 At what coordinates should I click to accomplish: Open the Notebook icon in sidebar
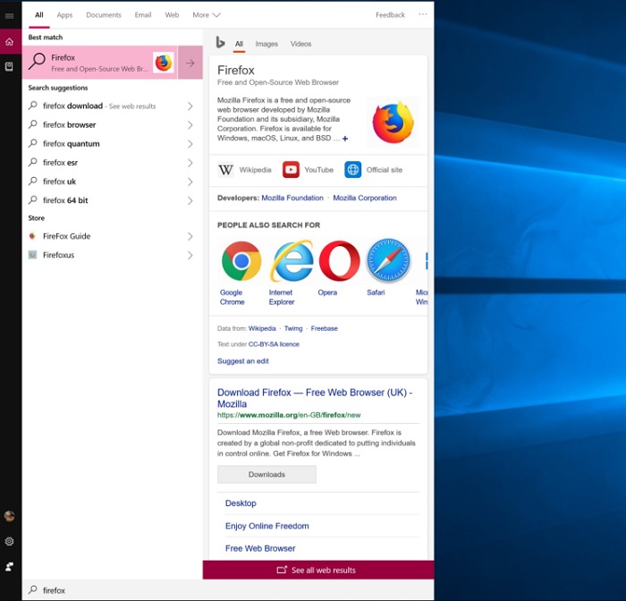coord(9,66)
